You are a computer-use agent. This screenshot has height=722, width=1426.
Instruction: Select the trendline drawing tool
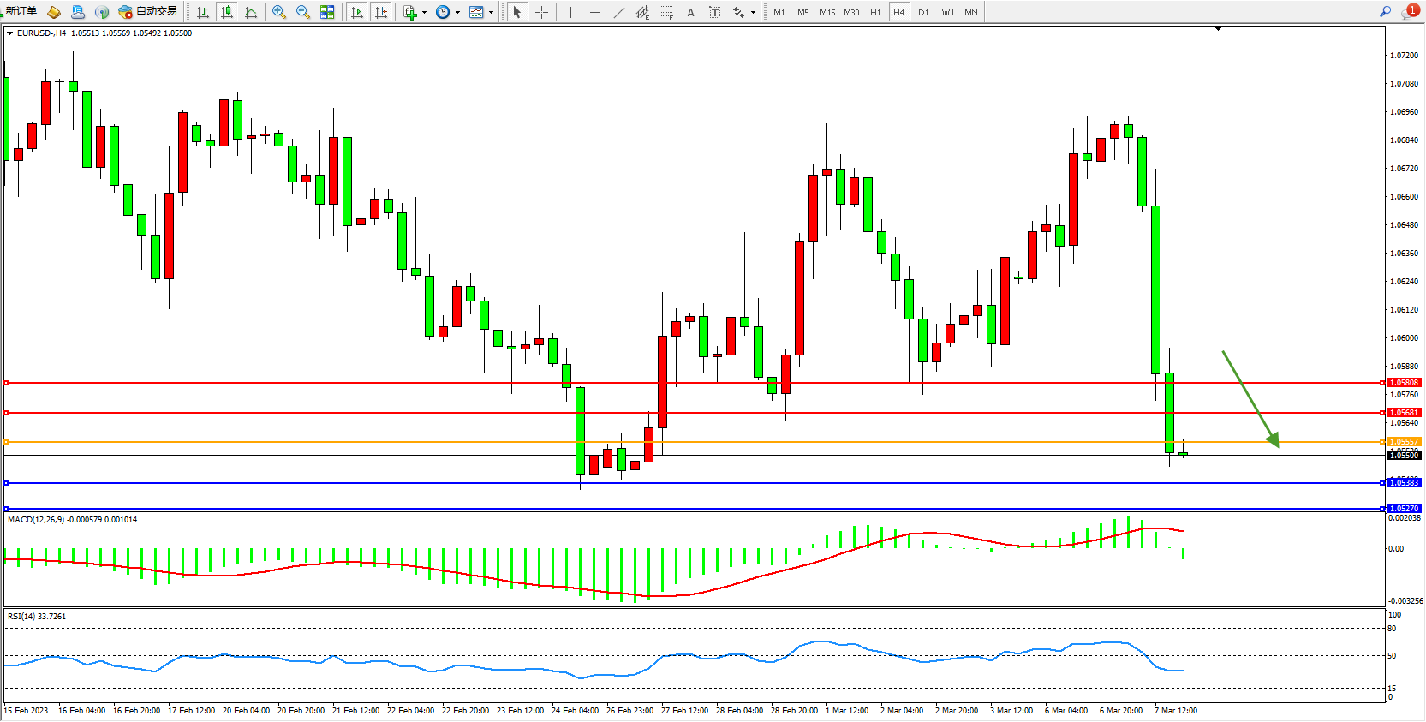pos(618,12)
